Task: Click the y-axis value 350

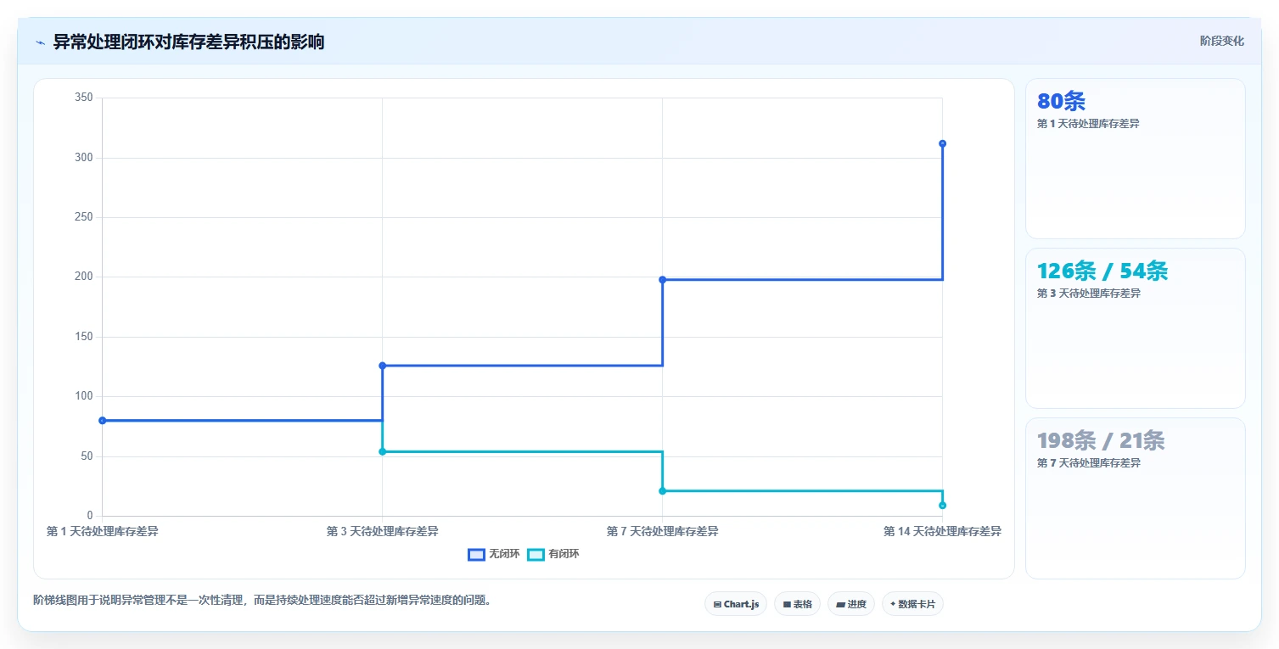Action: coord(84,98)
